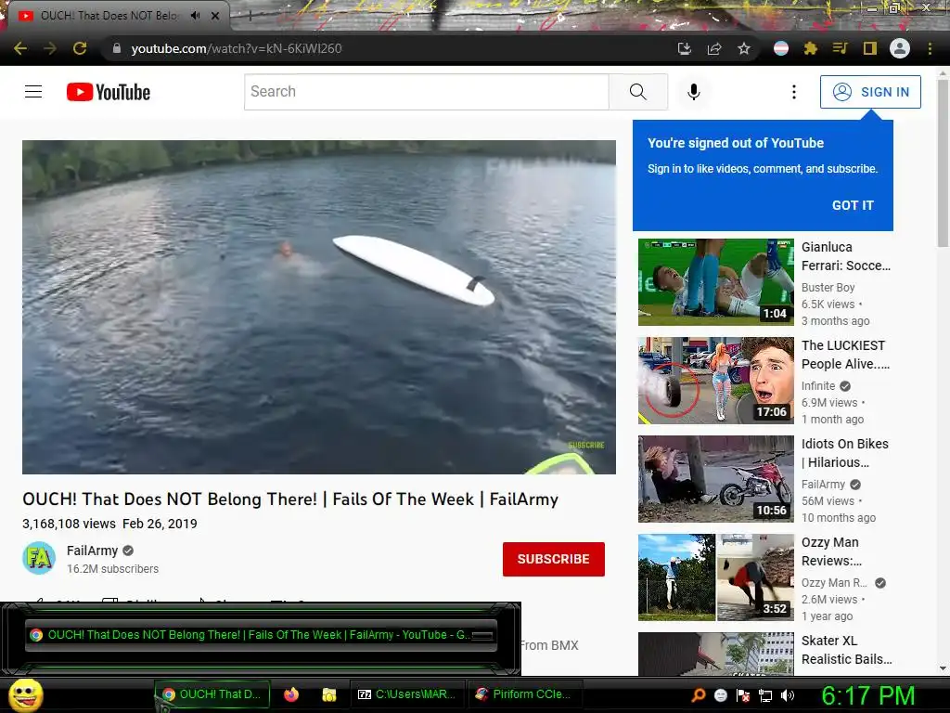Click the FailArmy channel avatar

[39, 558]
